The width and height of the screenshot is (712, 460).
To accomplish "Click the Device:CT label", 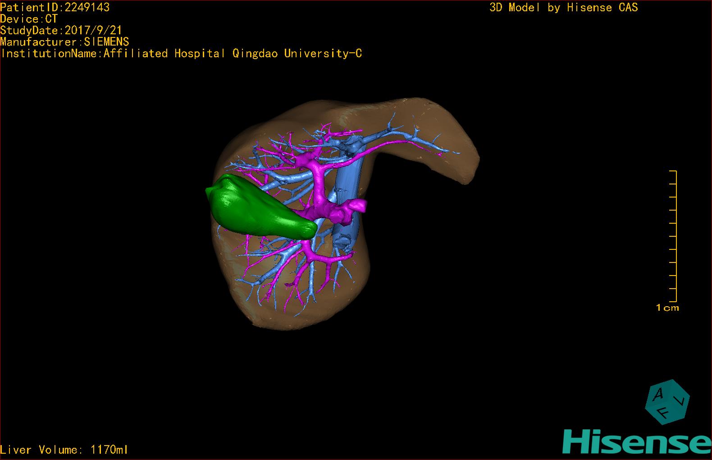I will pyautogui.click(x=29, y=19).
